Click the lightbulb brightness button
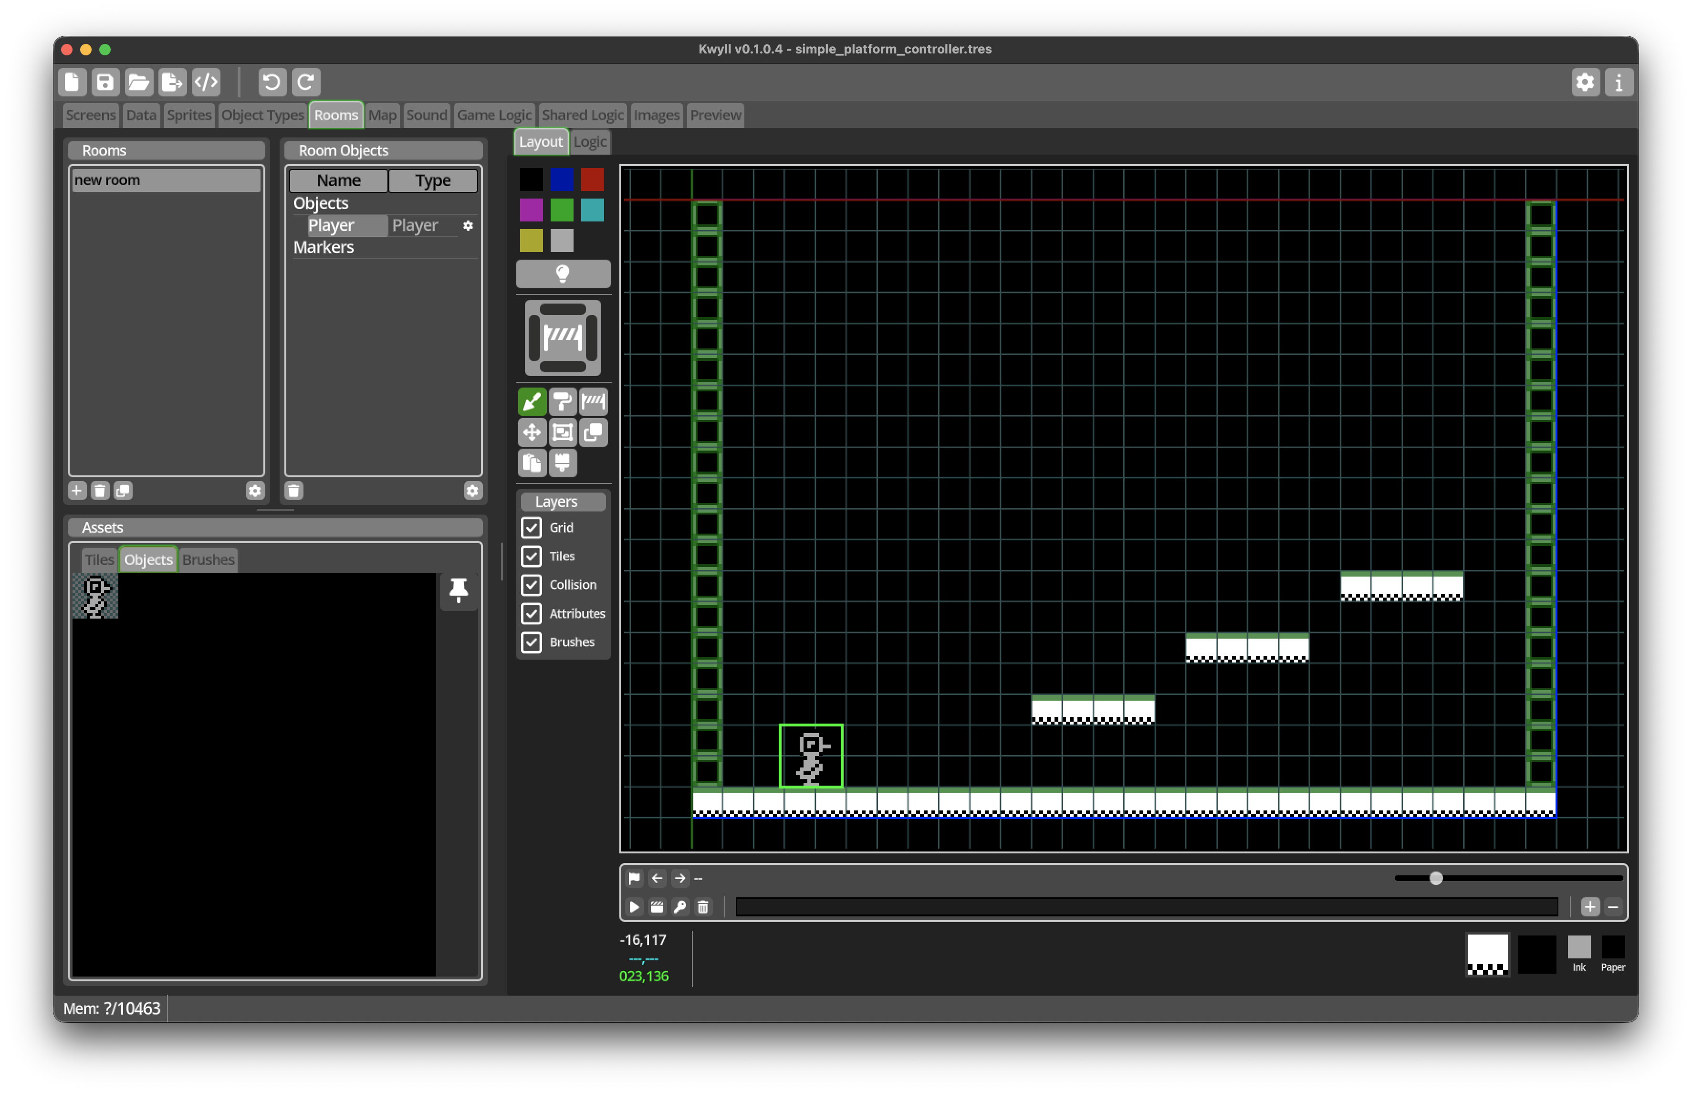Screen dimensions: 1692x1093 pyautogui.click(x=563, y=273)
